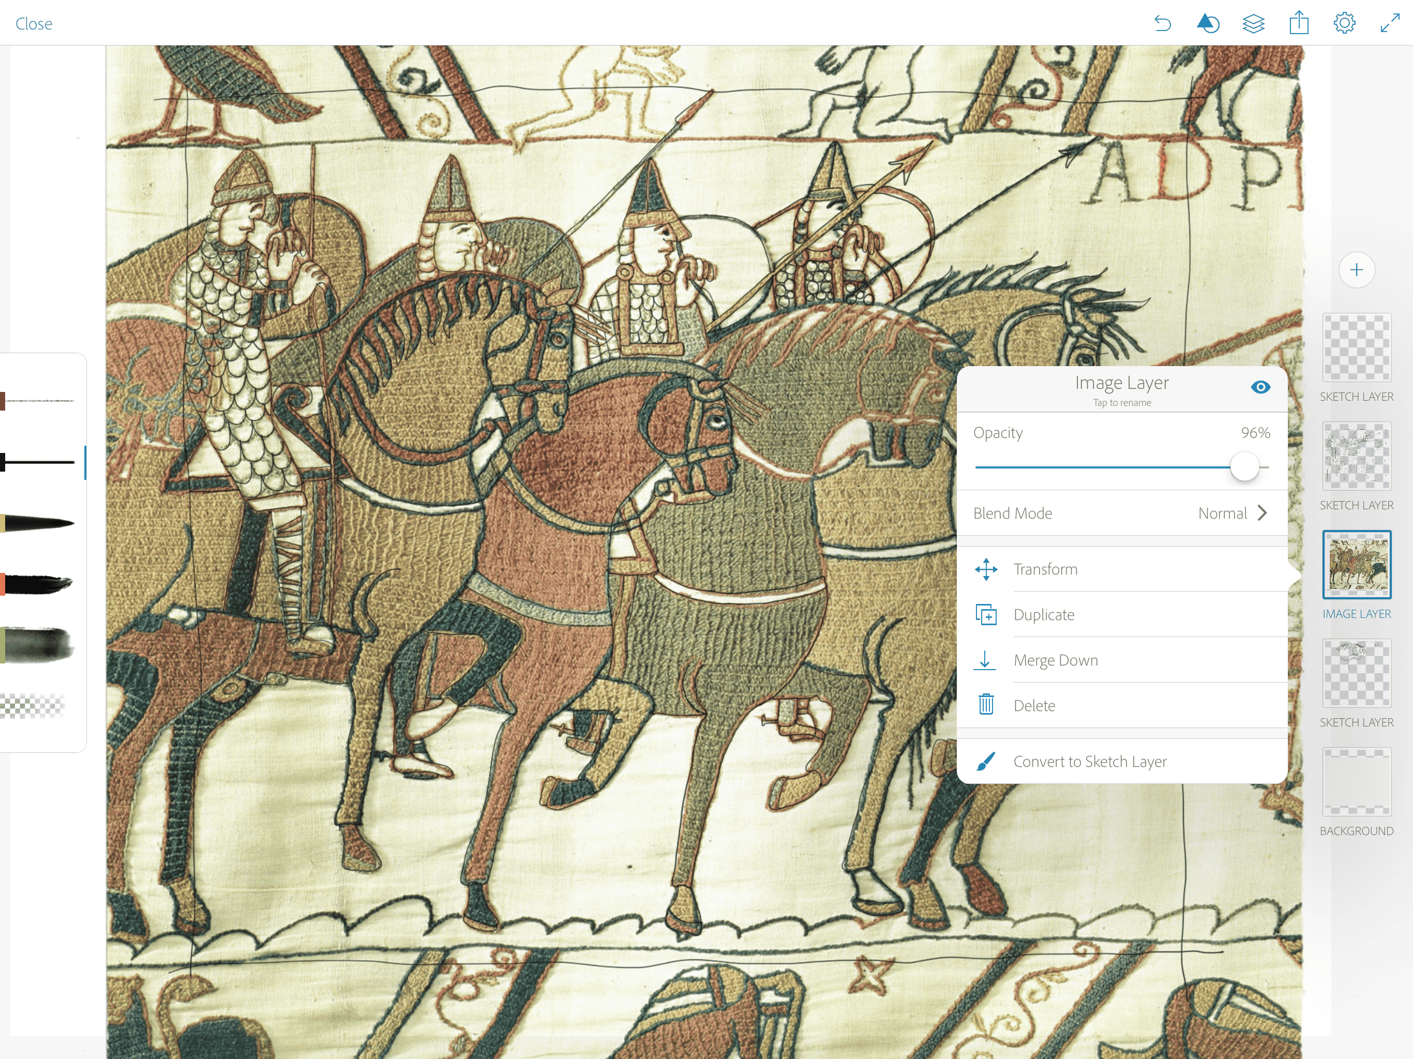Select the Background layer thumbnail
Viewport: 1413px width, 1059px height.
tap(1357, 782)
